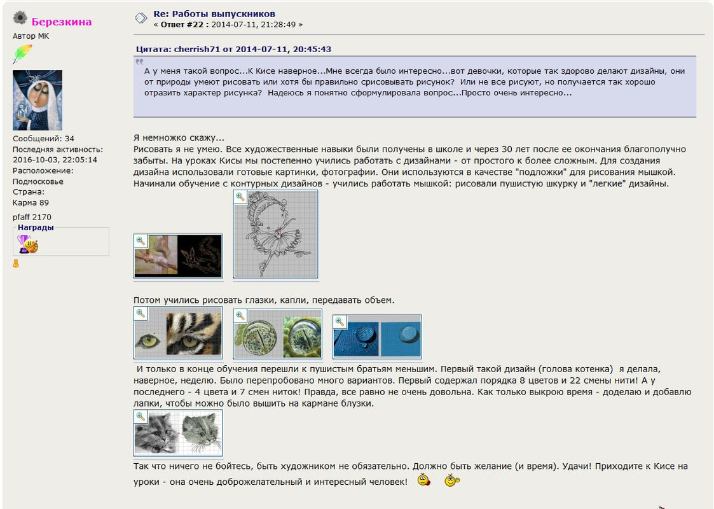
Task: Zoom the kitten head thumbnail via magnifier
Action: 141,417
